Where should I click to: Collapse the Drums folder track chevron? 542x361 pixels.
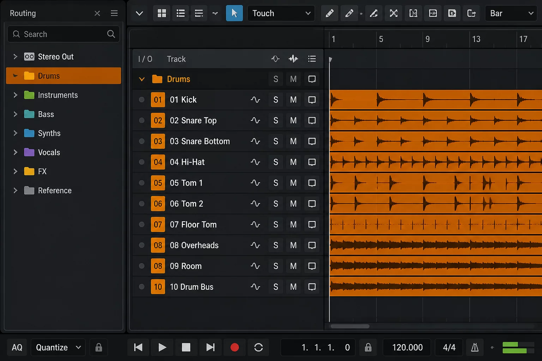coord(142,79)
